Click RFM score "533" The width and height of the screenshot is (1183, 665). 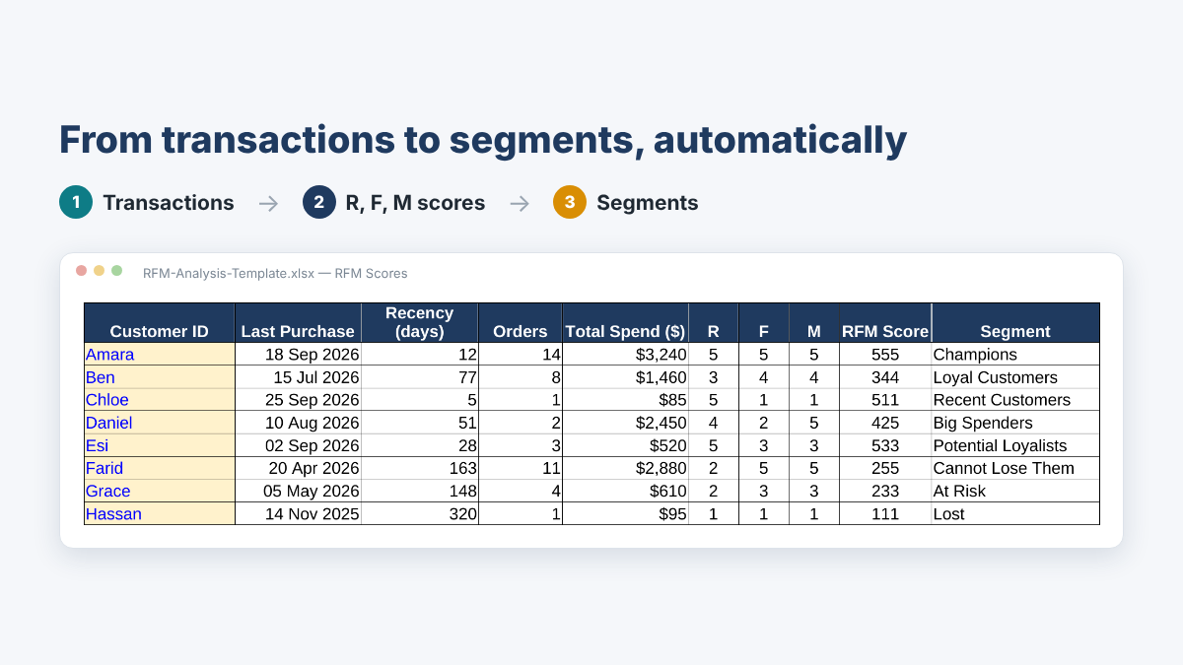coord(885,445)
